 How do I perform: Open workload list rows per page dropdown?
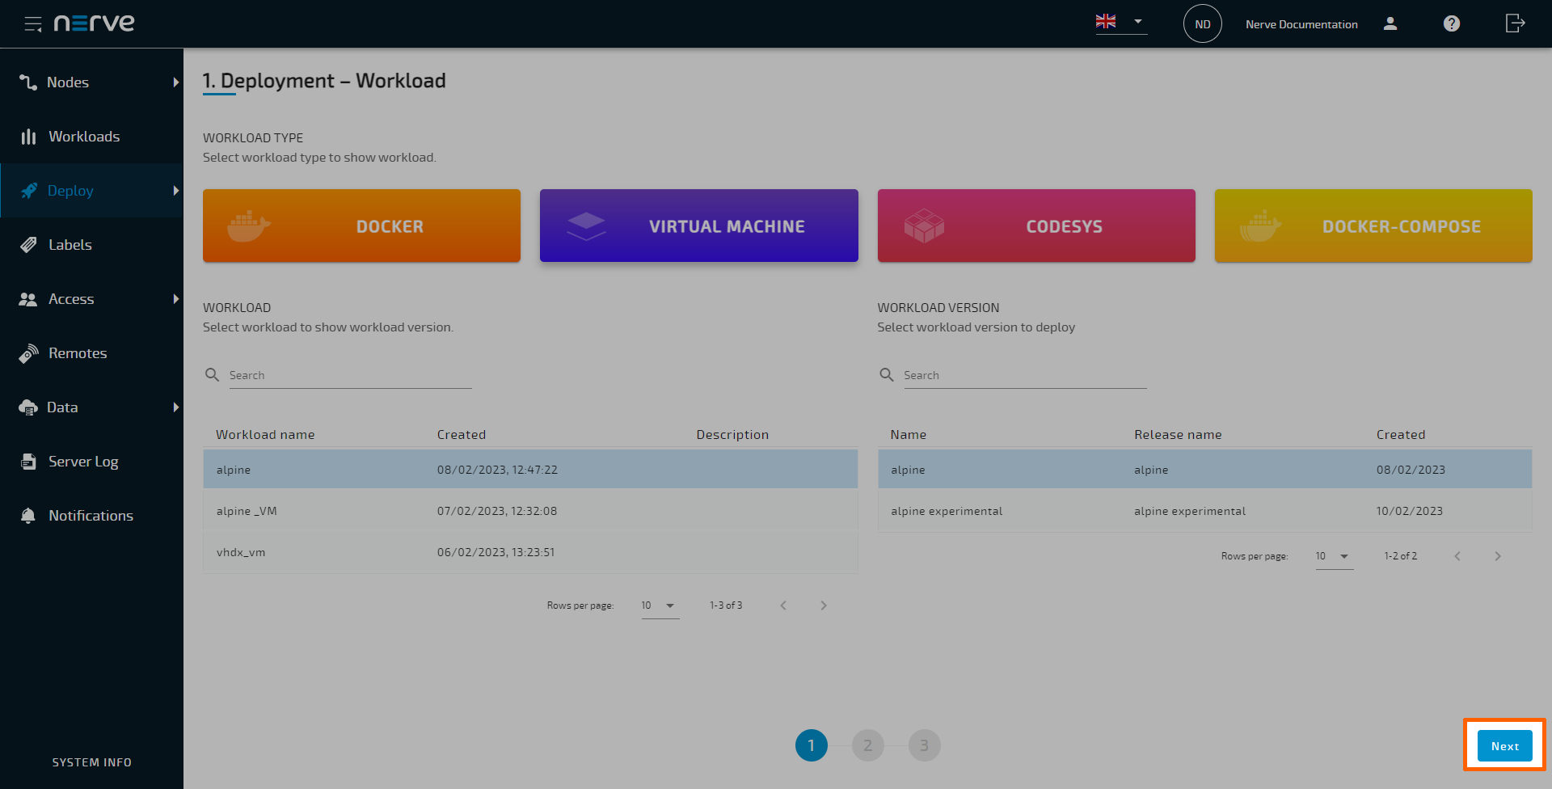(x=660, y=605)
